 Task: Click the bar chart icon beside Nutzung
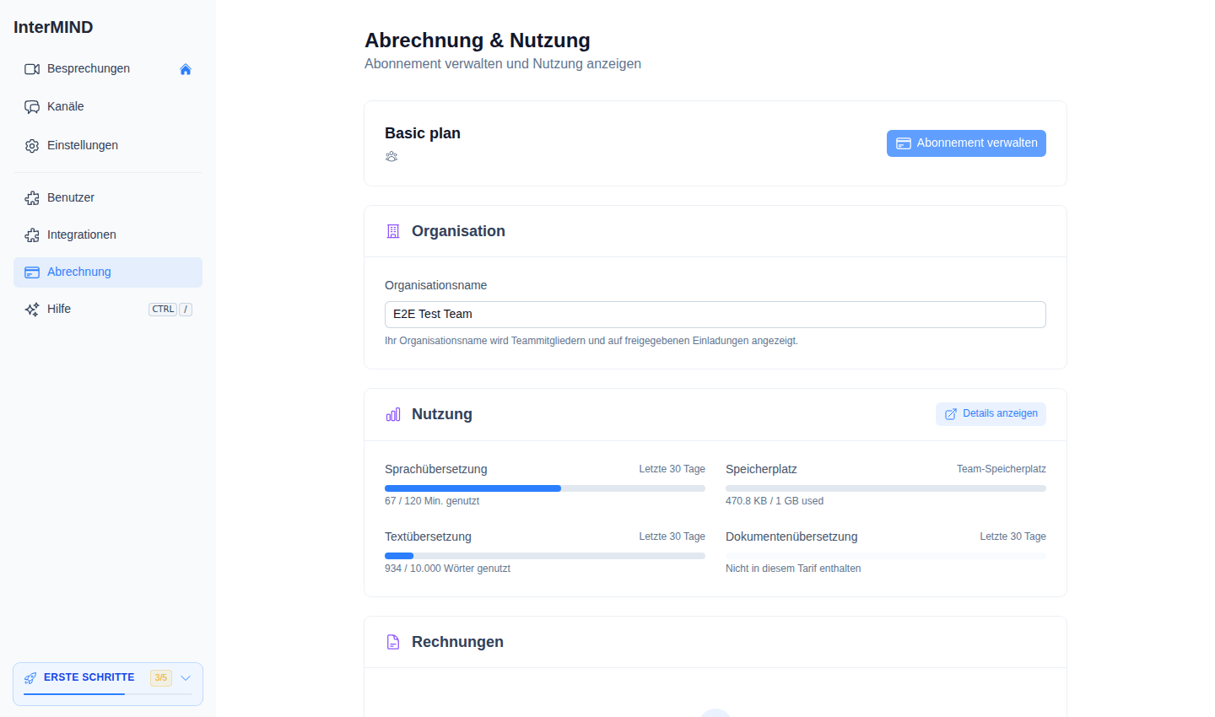click(393, 414)
